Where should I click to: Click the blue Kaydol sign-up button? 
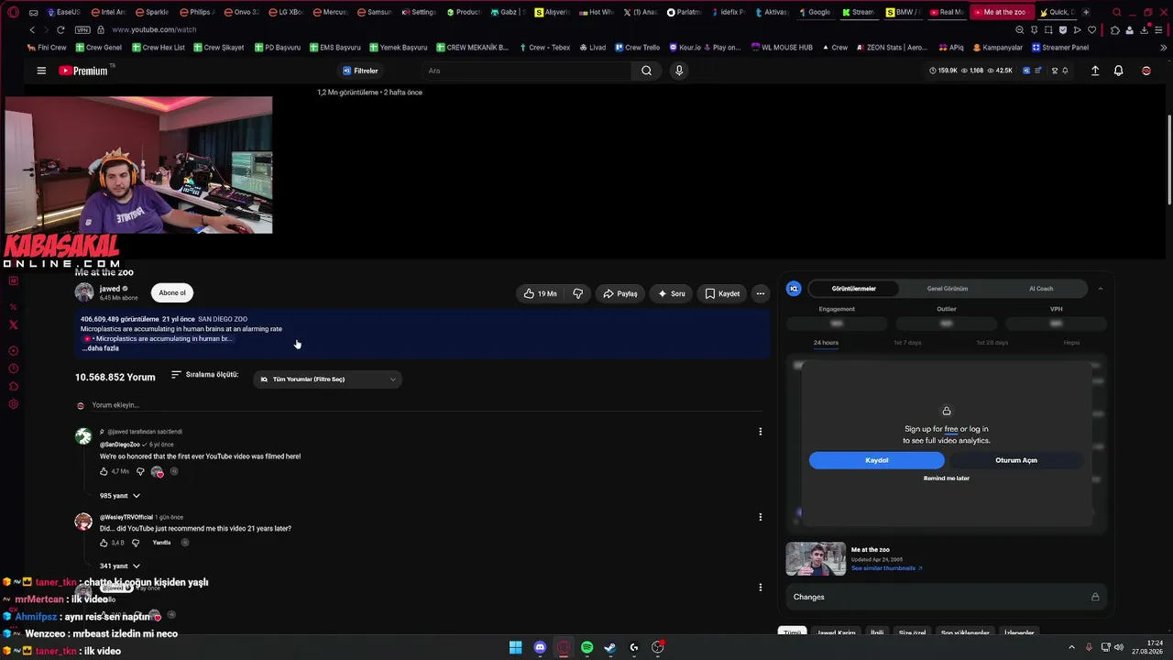[x=876, y=460]
